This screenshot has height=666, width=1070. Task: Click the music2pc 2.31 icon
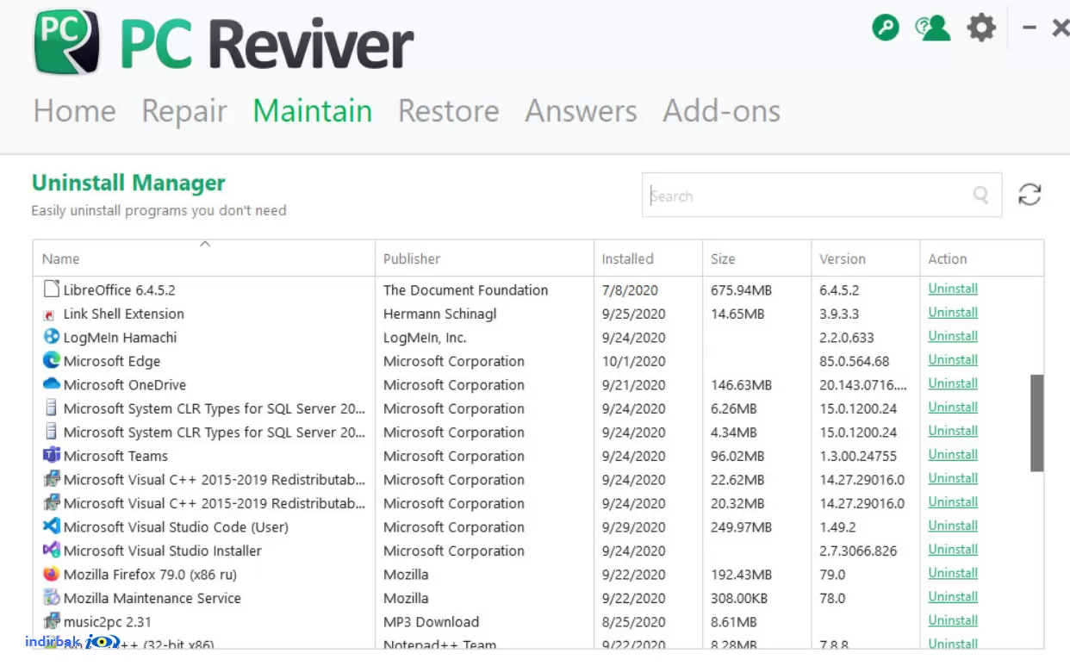tap(51, 621)
